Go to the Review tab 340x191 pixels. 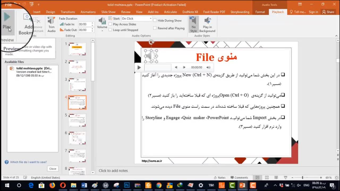pos(126,12)
